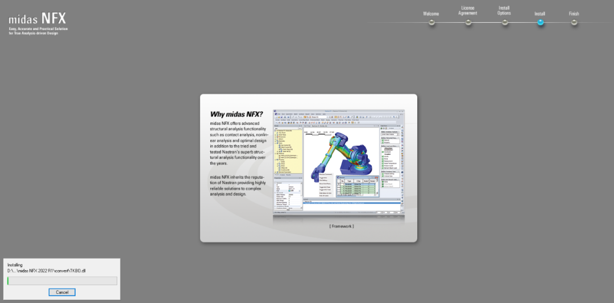
Task: Click the installation progress bar
Action: [x=62, y=281]
